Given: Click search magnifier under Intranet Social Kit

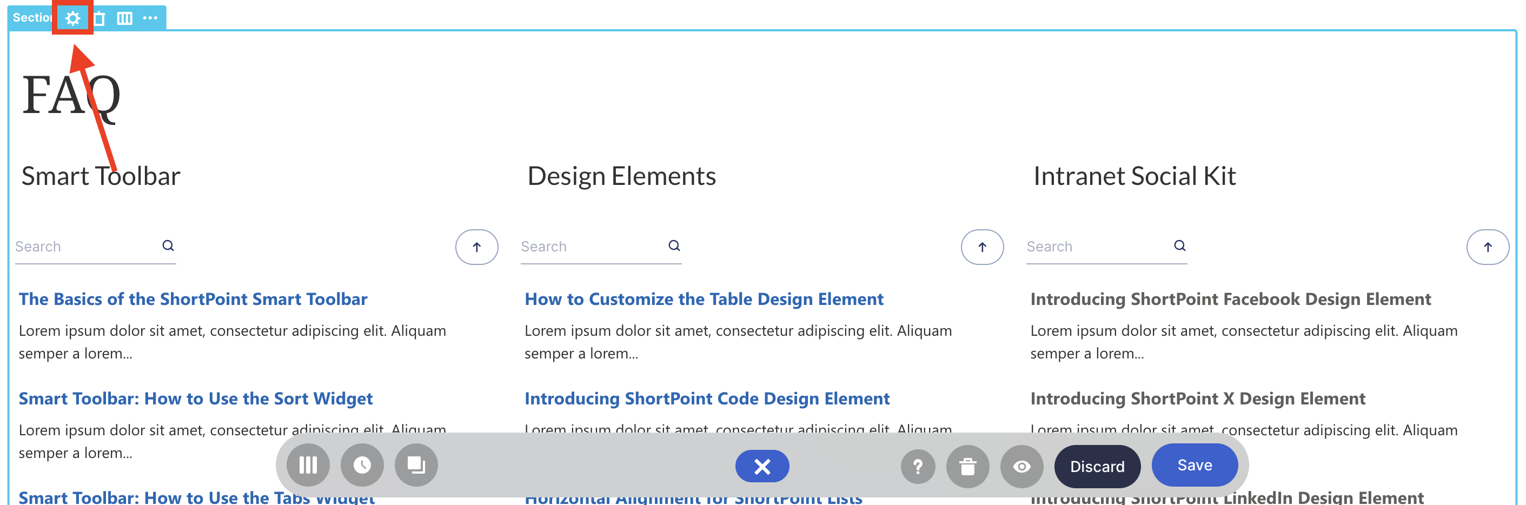Looking at the screenshot, I should [1179, 245].
